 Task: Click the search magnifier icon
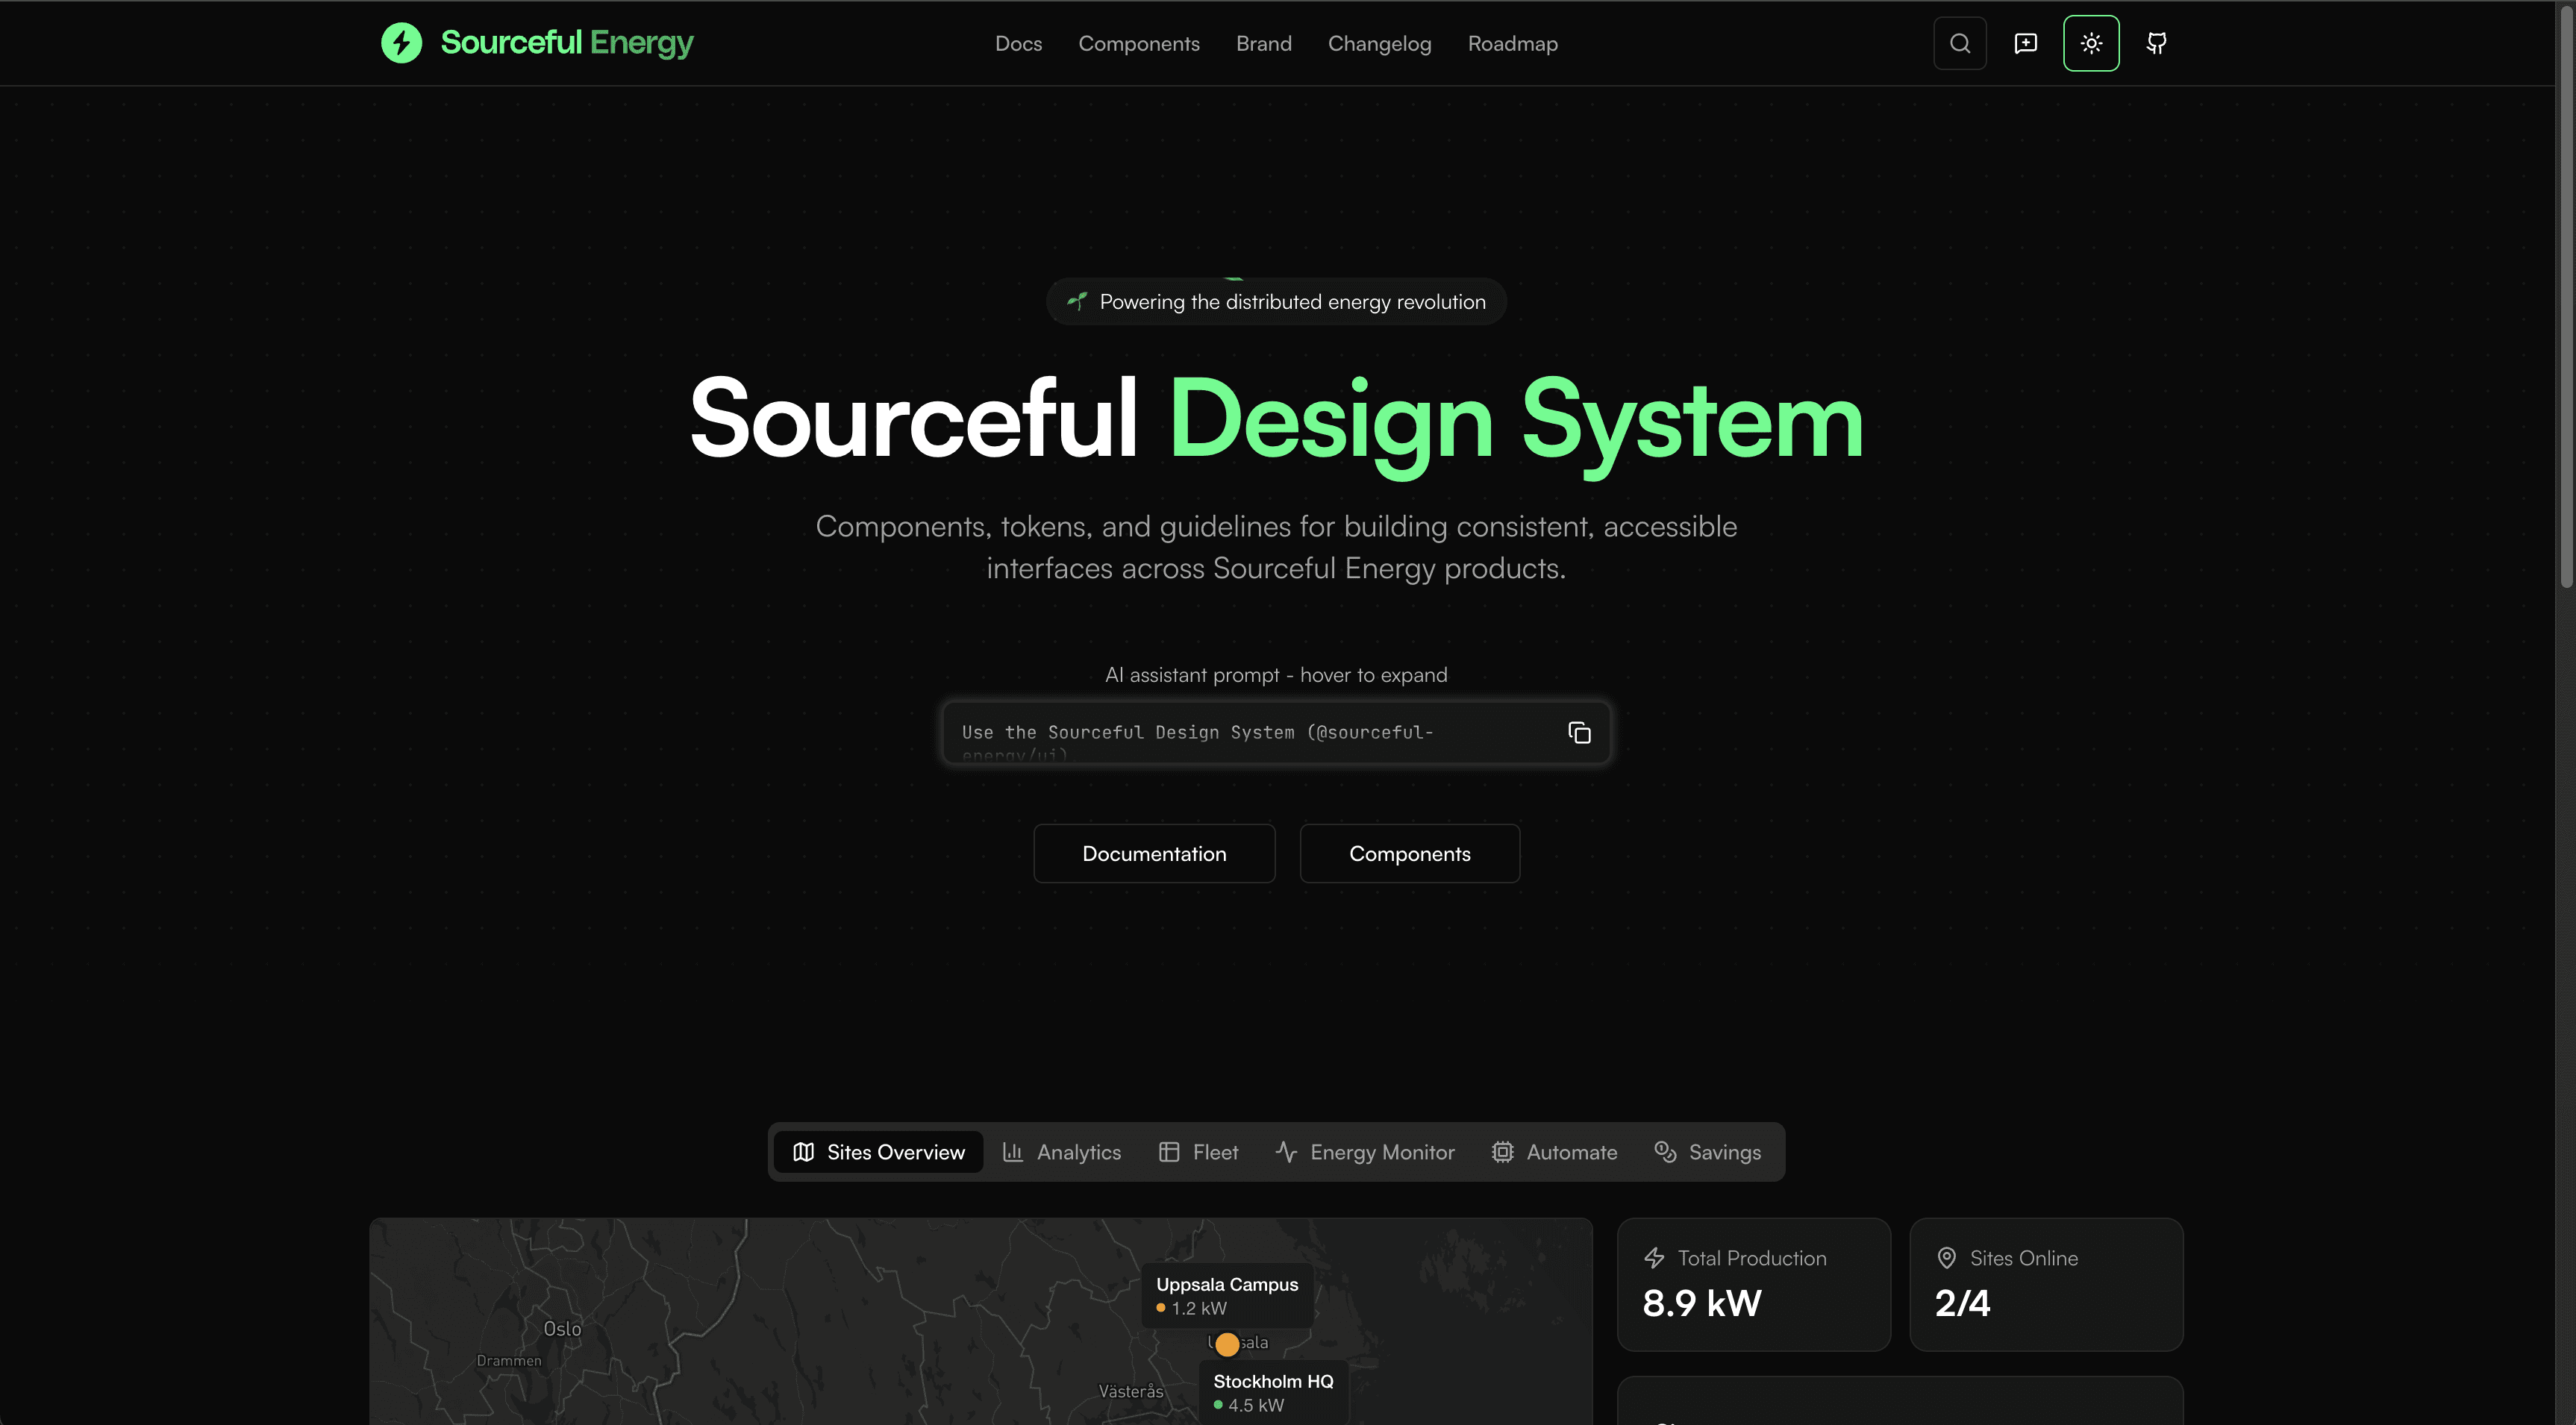(x=1959, y=43)
